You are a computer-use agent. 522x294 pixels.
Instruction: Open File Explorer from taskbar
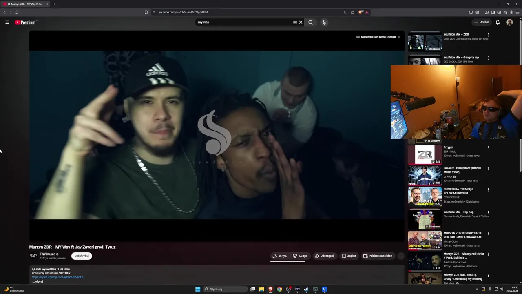pos(261,289)
